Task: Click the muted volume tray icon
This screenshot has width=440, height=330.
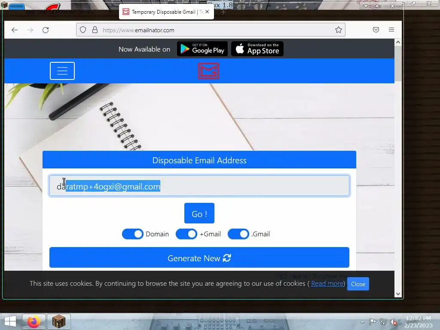Action: click(394, 322)
